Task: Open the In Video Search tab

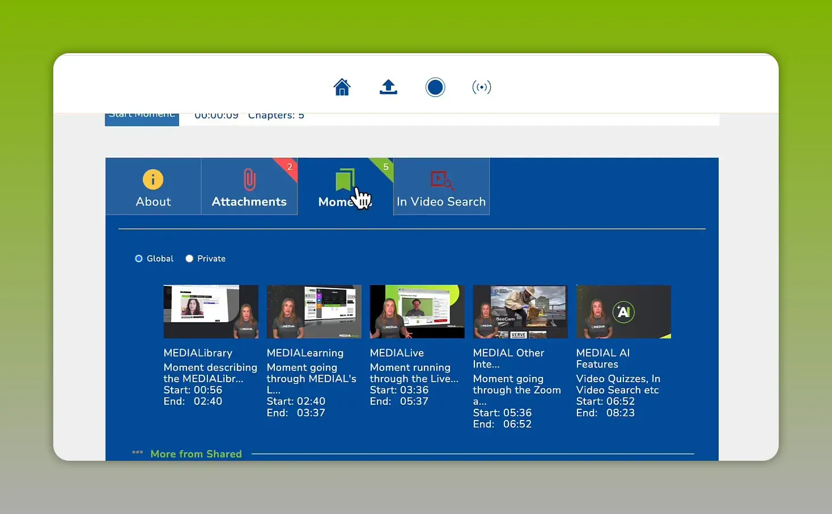Action: point(442,186)
